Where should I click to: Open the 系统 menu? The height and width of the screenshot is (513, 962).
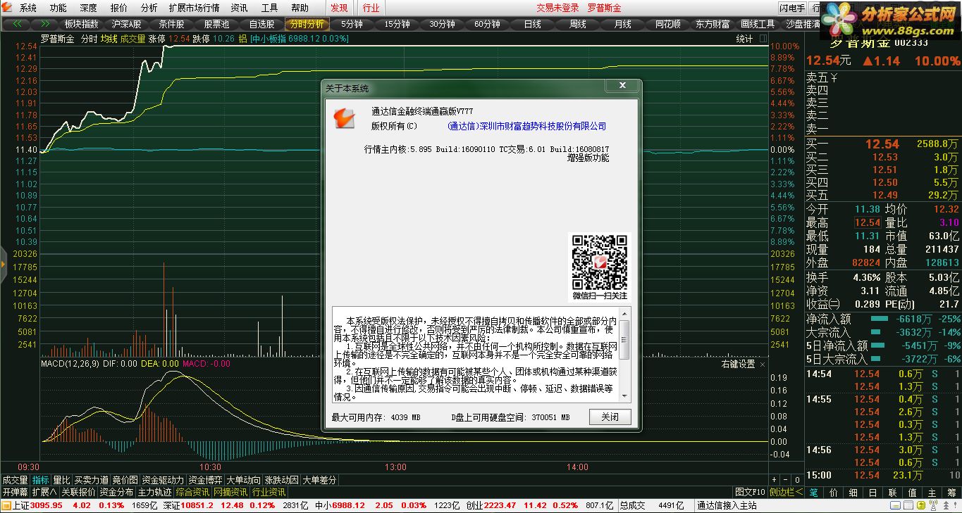tap(28, 8)
